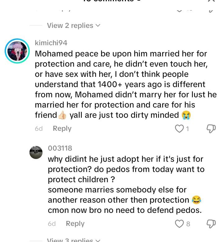This screenshot has width=223, height=242.
Task: Expand the View 2 replies thread
Action: coord(74,25)
